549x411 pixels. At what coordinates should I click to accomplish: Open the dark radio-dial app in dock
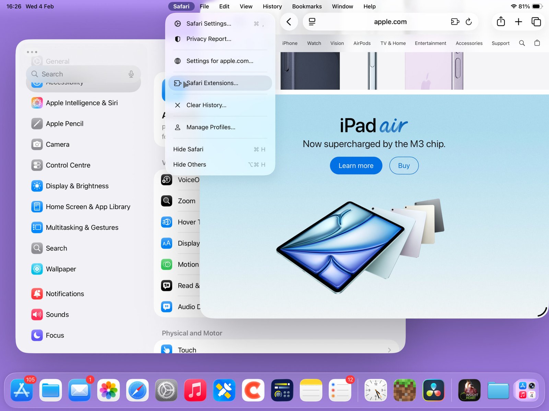click(x=282, y=390)
